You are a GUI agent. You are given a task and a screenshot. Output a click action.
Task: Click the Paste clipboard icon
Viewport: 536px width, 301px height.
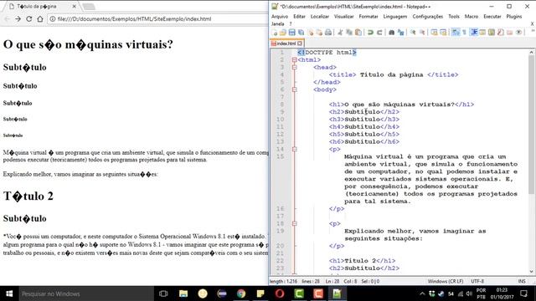tap(358, 33)
